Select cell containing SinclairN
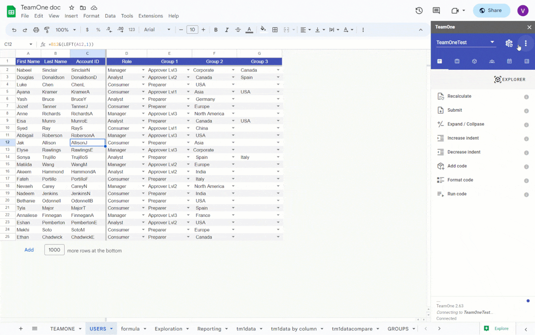The image size is (535, 335). 87,70
